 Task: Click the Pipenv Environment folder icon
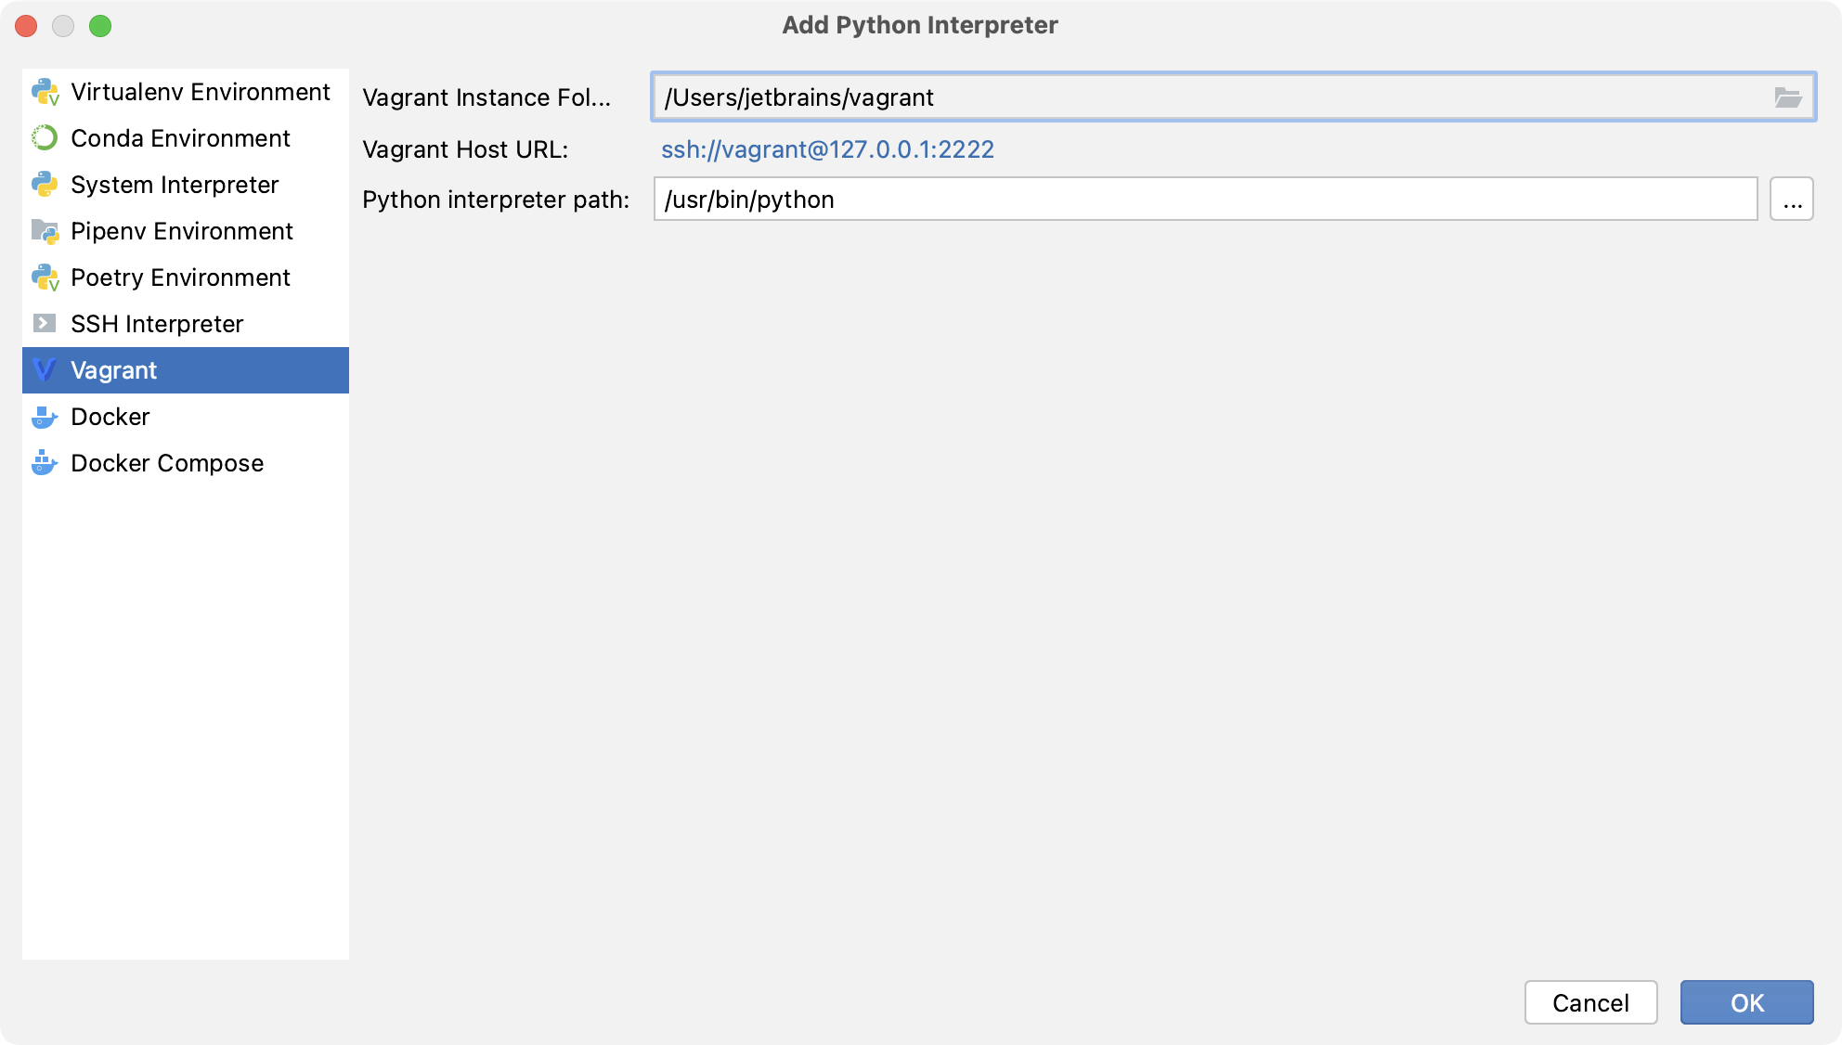pos(45,231)
